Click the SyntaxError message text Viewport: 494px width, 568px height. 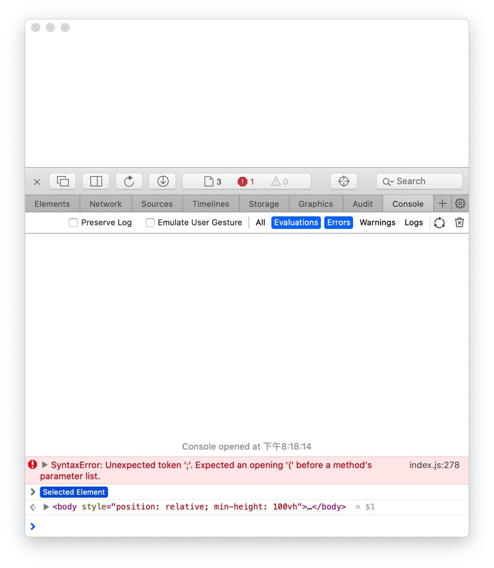[207, 470]
